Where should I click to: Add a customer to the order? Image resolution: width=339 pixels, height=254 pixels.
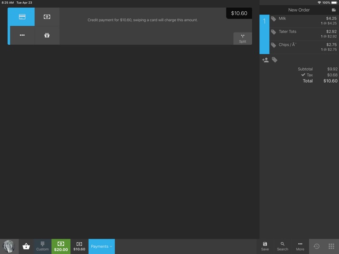(265, 60)
